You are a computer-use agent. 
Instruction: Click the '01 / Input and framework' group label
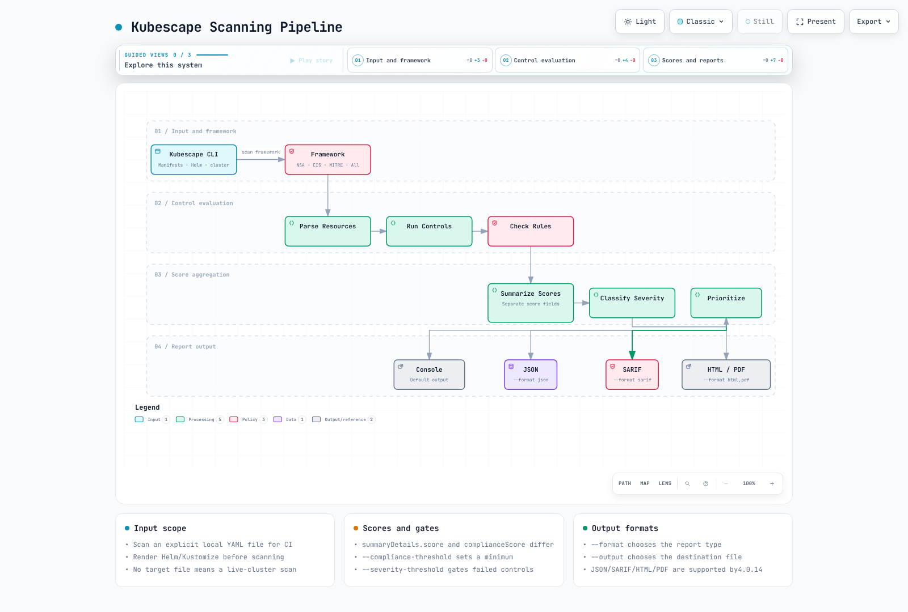click(195, 131)
